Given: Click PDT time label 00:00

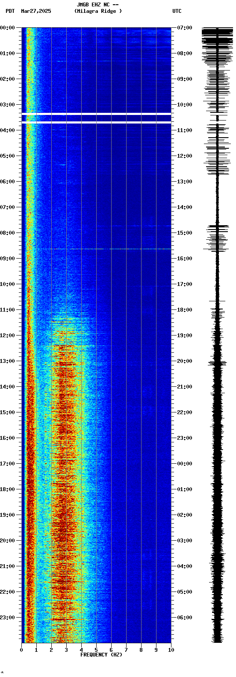Looking at the screenshot, I should point(7,28).
